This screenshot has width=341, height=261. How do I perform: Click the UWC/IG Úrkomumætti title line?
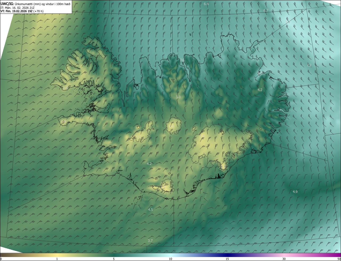point(35,4)
